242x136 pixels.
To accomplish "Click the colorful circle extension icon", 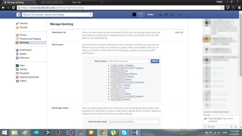I will pos(233,8).
